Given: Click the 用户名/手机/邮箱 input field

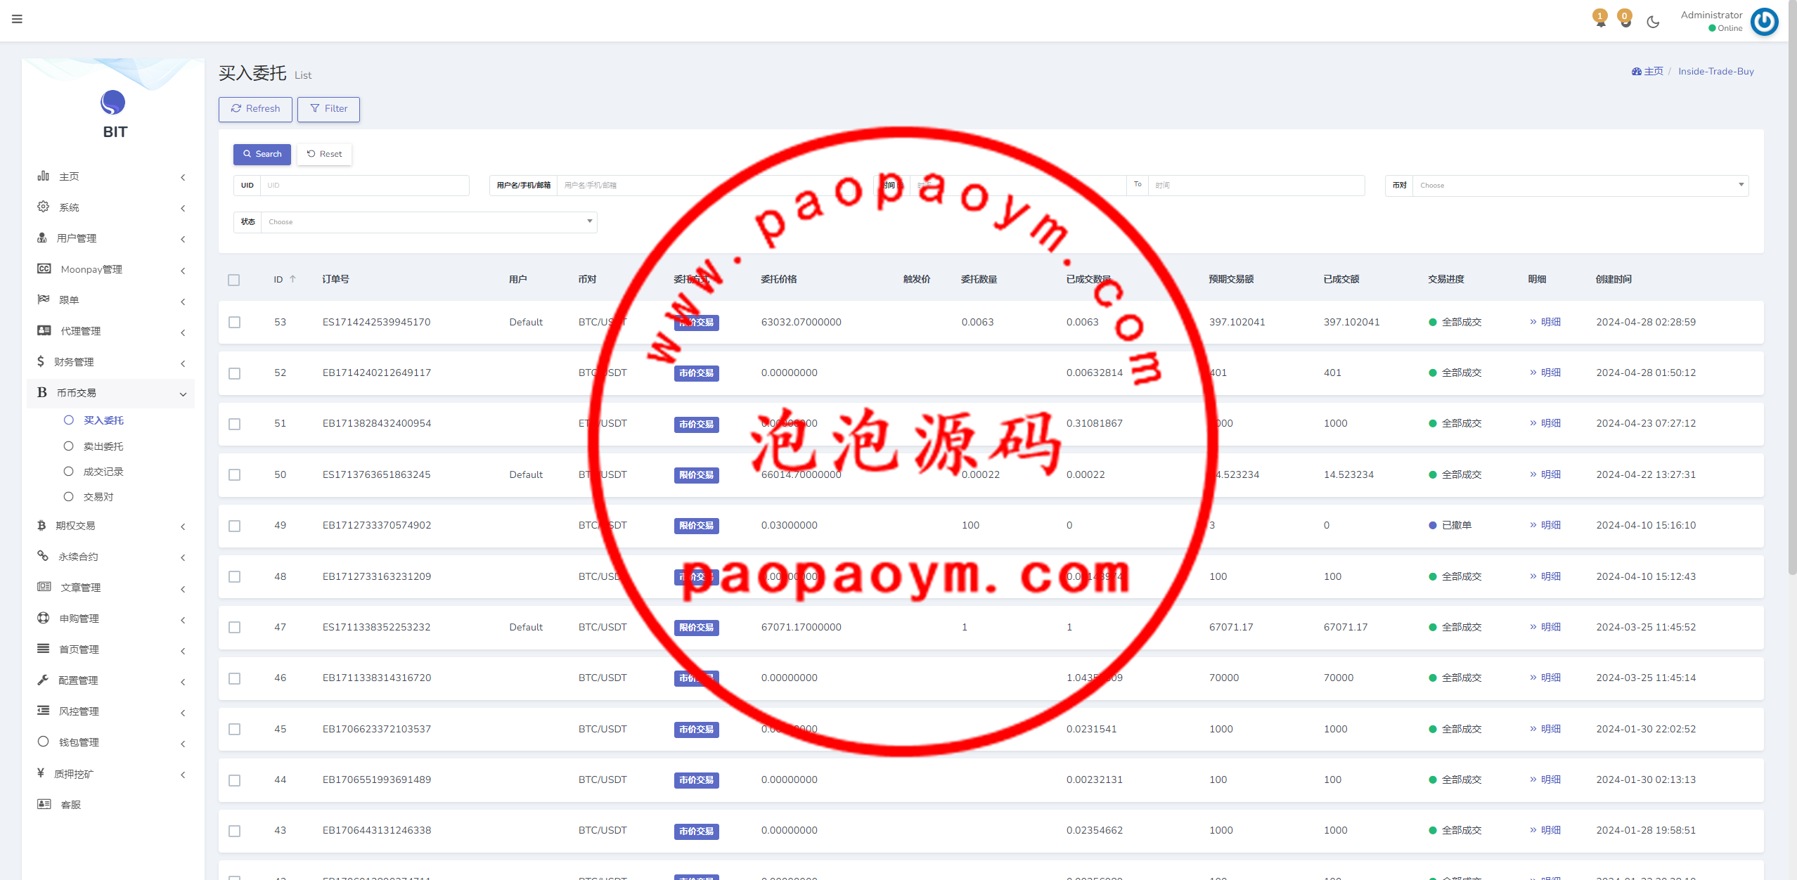Looking at the screenshot, I should click(704, 186).
